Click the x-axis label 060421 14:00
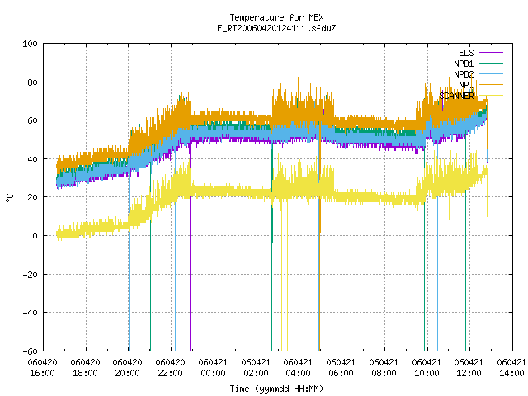The height and width of the screenshot is (396, 528). [x=511, y=368]
